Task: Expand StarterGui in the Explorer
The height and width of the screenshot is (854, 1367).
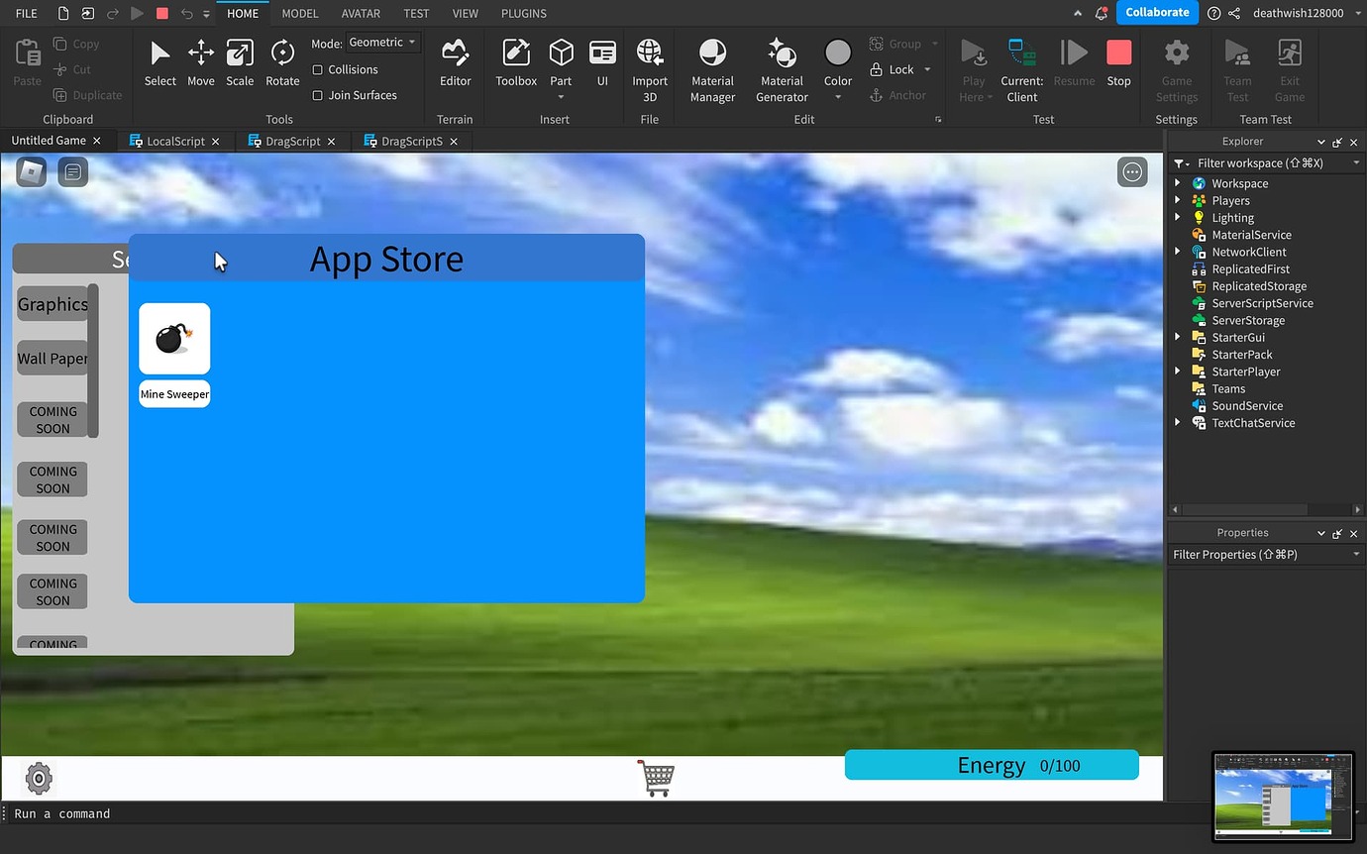Action: point(1178,337)
